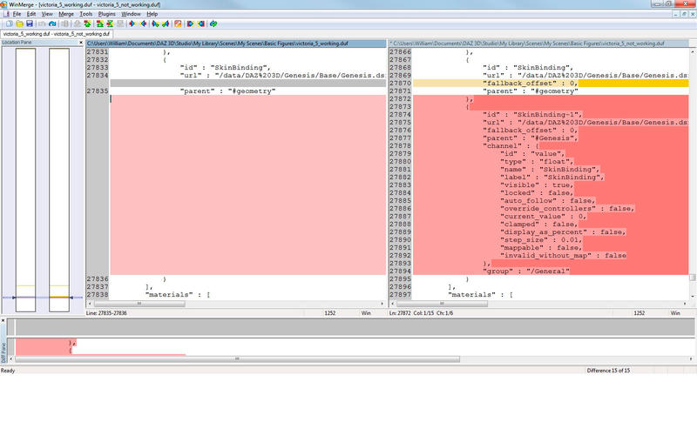Click "Line: 27835-27836" status text
This screenshot has height=435, width=697.
pyautogui.click(x=106, y=313)
